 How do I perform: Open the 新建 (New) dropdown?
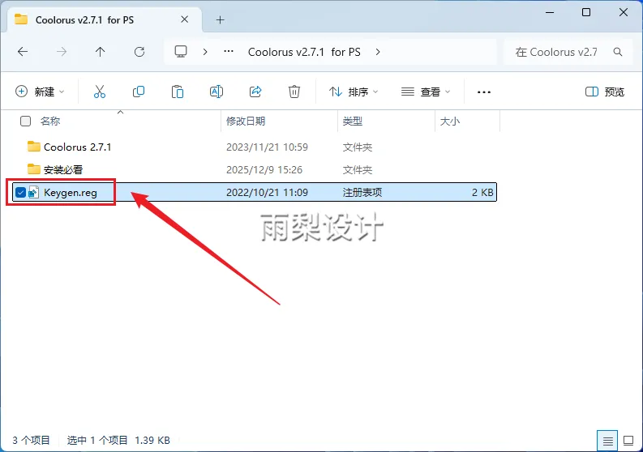[x=40, y=92]
